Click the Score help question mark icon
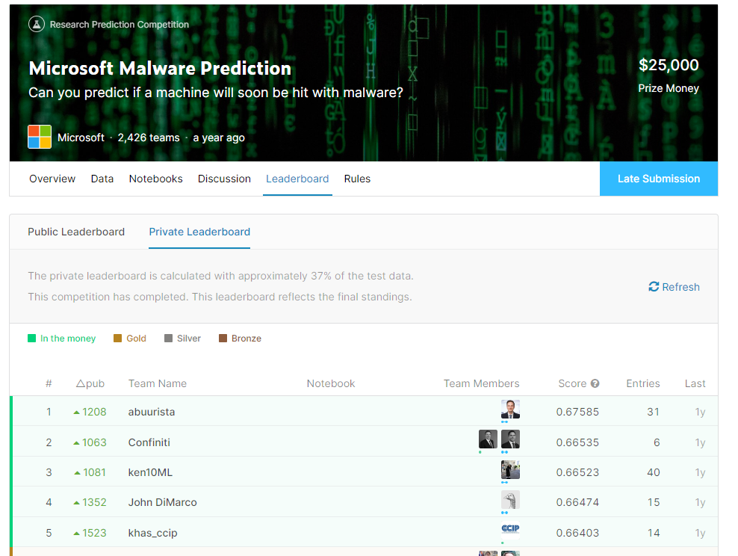 click(595, 383)
